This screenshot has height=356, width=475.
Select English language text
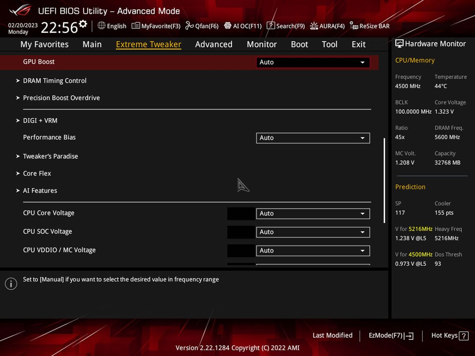click(x=117, y=26)
